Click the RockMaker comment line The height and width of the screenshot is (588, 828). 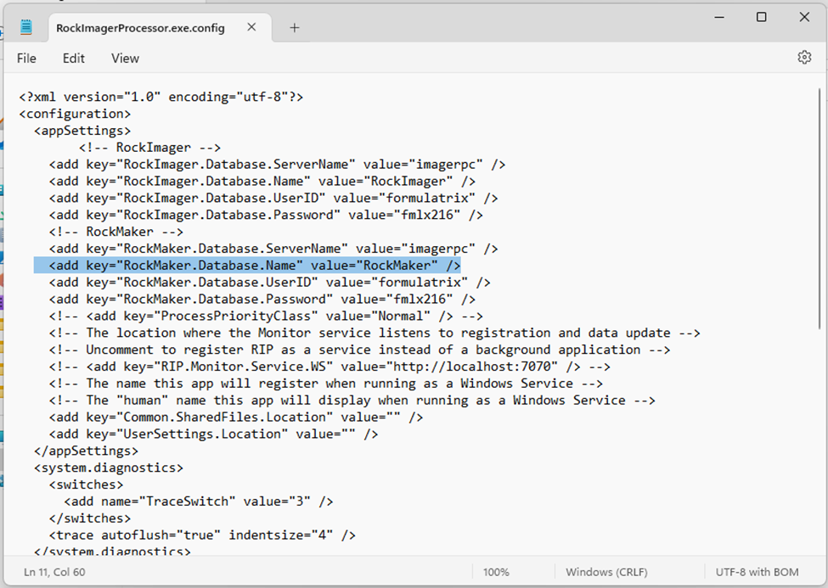(x=116, y=232)
